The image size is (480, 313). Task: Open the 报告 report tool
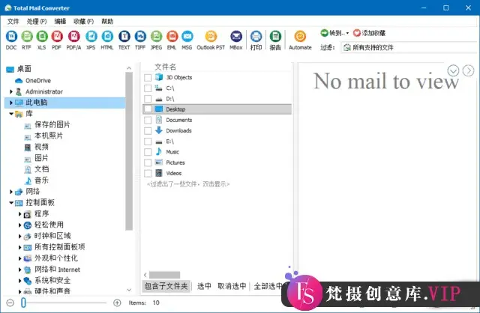click(x=275, y=40)
